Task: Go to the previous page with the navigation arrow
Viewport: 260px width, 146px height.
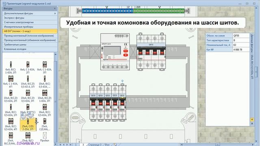Action: click(x=64, y=144)
